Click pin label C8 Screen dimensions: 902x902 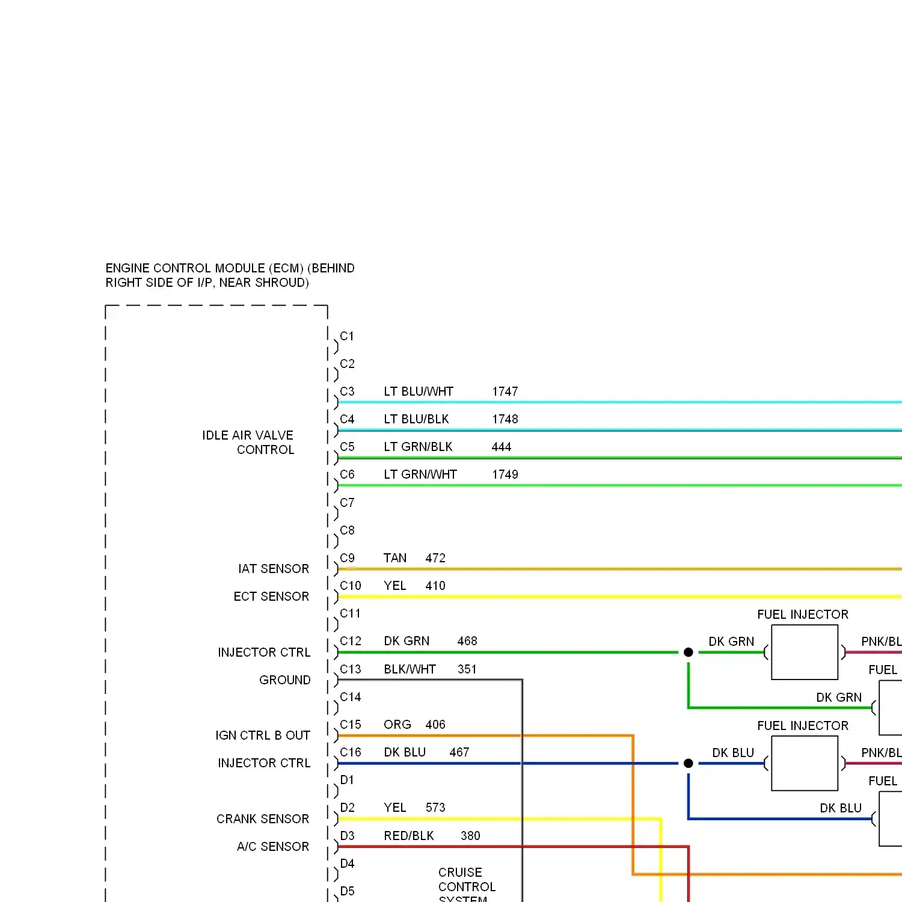pos(347,530)
